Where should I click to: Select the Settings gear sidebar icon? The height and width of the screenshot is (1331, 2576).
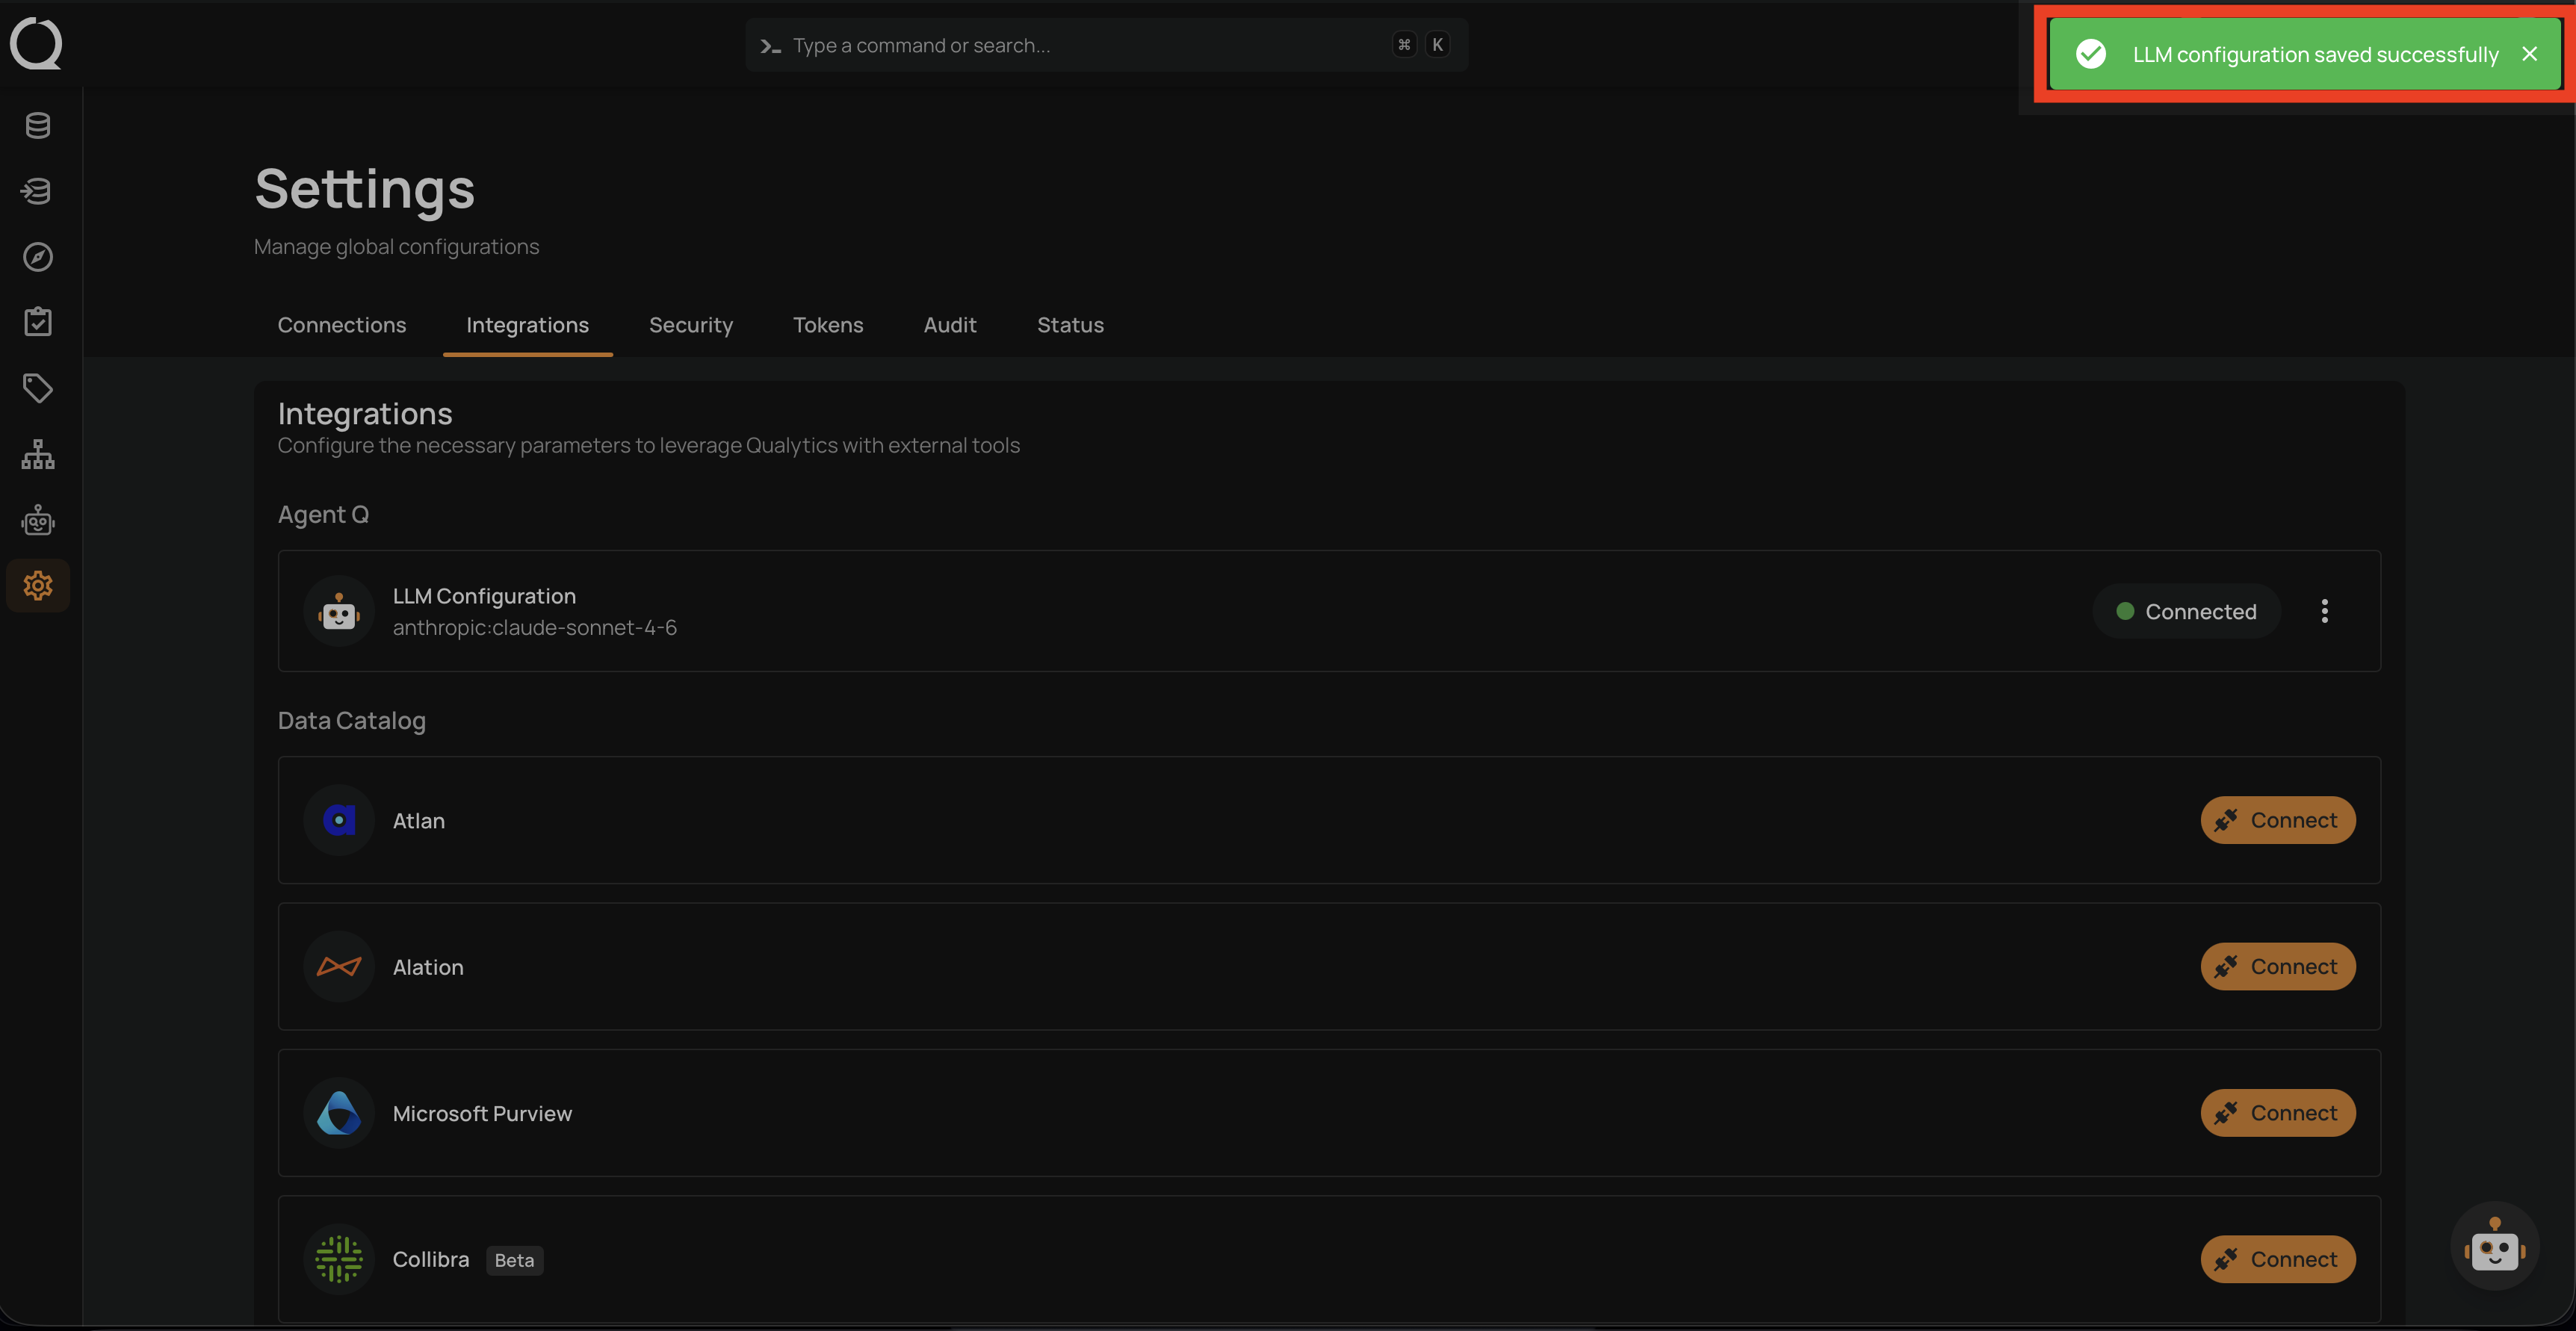tap(38, 586)
